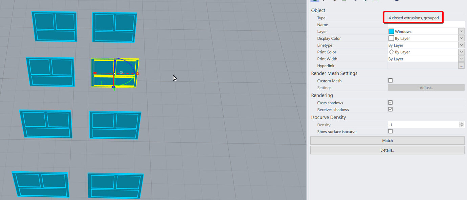The image size is (467, 200).
Task: Click the rightmost Help panel icon
Action: click(396, 0)
